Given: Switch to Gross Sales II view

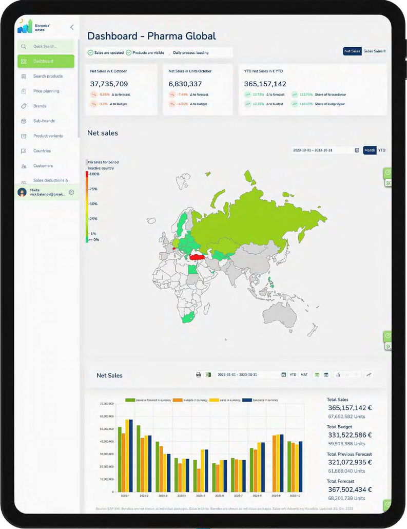Looking at the screenshot, I should coord(374,51).
